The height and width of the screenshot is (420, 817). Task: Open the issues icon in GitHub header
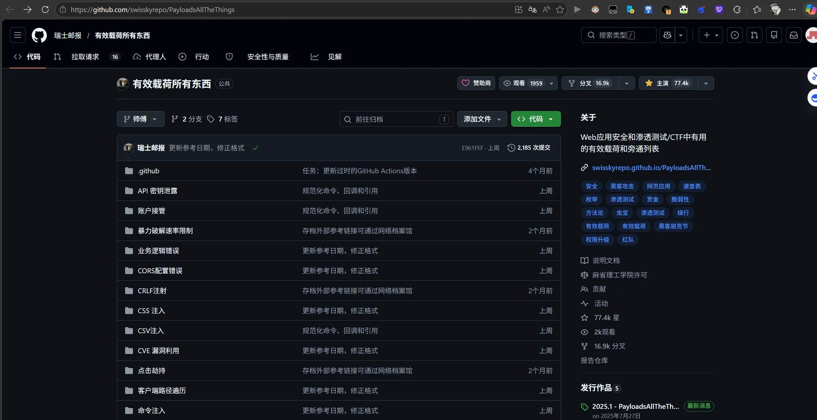coord(734,35)
